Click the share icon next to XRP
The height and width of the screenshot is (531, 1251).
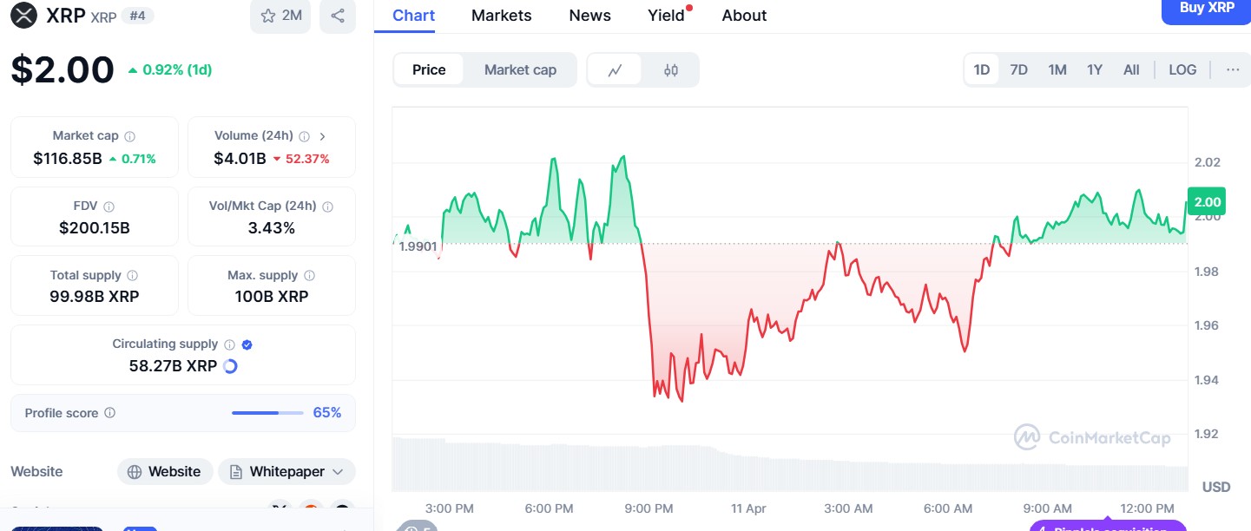tap(338, 16)
